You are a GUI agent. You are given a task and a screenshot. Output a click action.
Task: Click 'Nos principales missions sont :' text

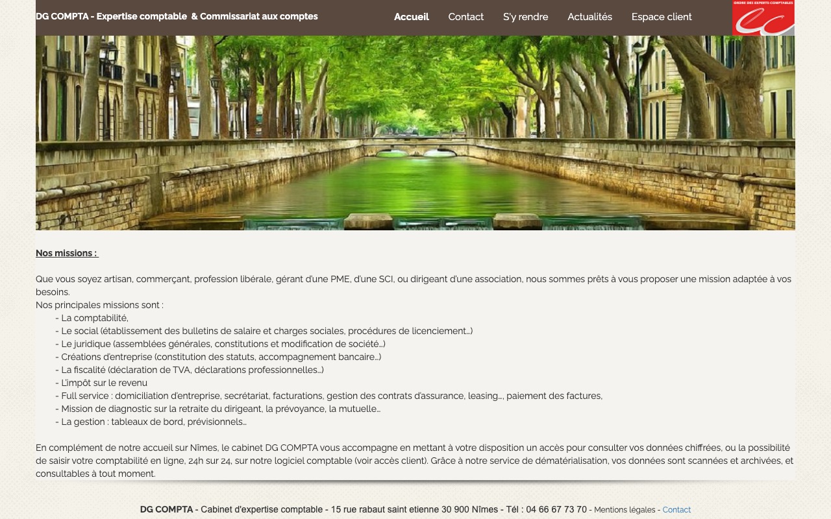99,305
